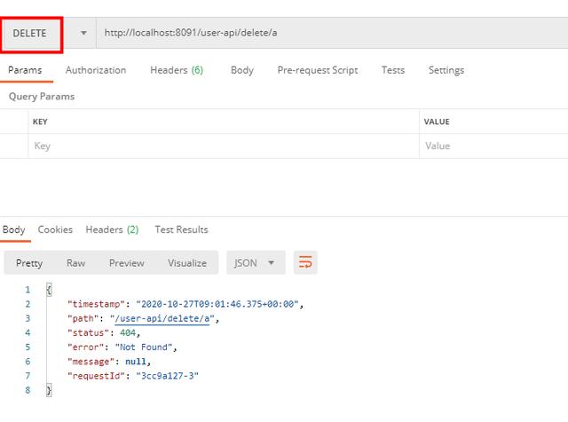View the response Cookies tab
This screenshot has height=422, width=568.
point(55,230)
